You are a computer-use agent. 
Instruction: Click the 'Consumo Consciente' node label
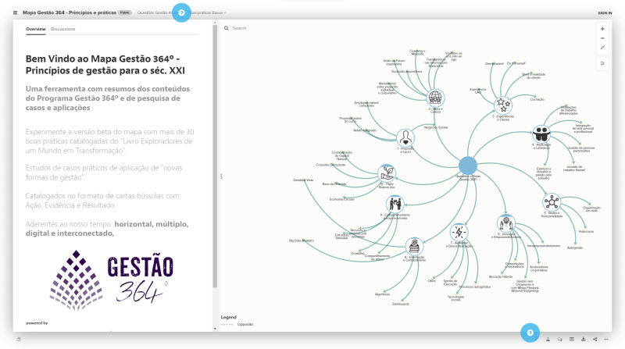pos(330,165)
